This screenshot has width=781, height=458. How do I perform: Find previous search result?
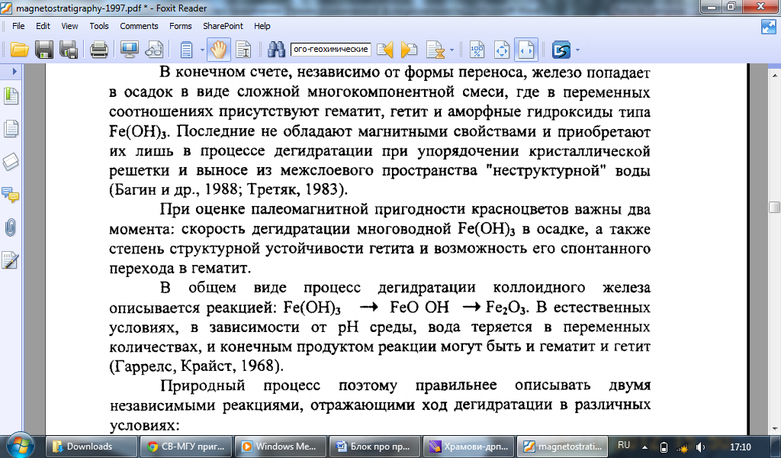[384, 50]
